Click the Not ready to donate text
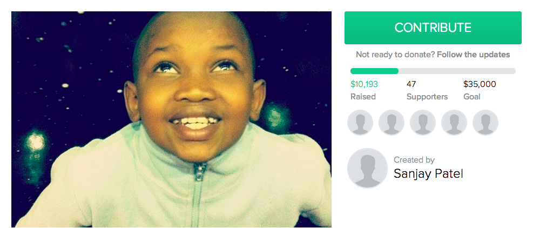This screenshot has width=533, height=228. tap(395, 55)
